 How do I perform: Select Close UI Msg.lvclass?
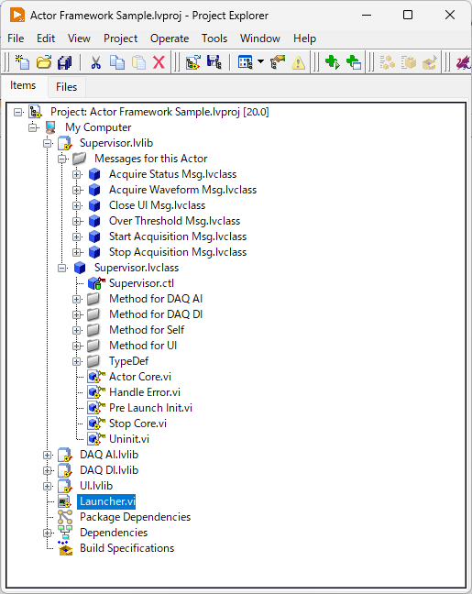(158, 205)
